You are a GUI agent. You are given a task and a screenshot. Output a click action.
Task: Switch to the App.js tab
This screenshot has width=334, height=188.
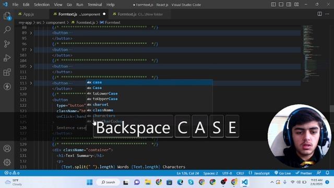(29, 14)
